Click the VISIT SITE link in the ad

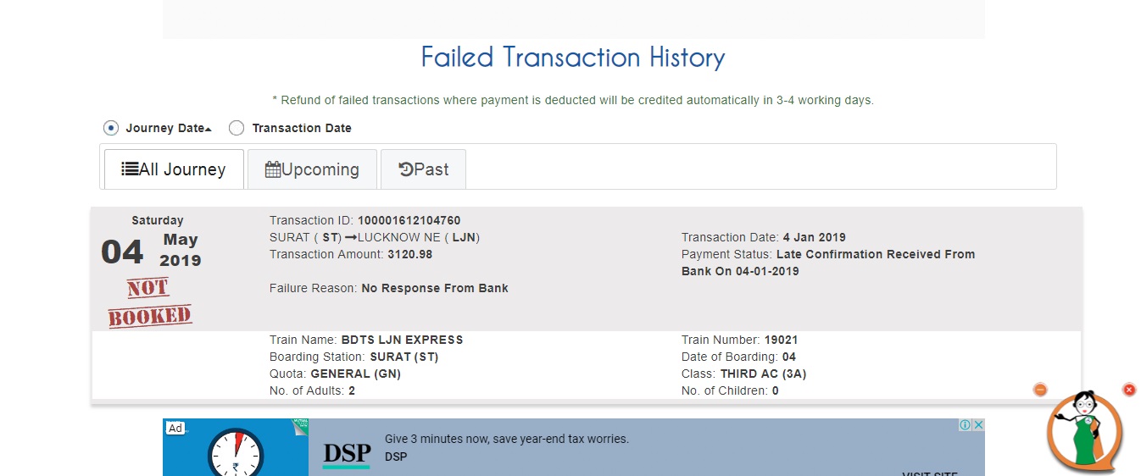tap(929, 471)
